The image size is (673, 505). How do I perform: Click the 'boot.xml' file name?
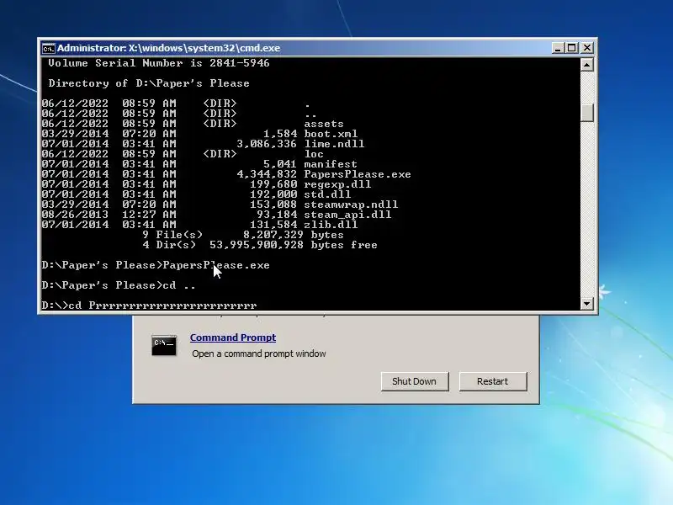pyautogui.click(x=331, y=134)
